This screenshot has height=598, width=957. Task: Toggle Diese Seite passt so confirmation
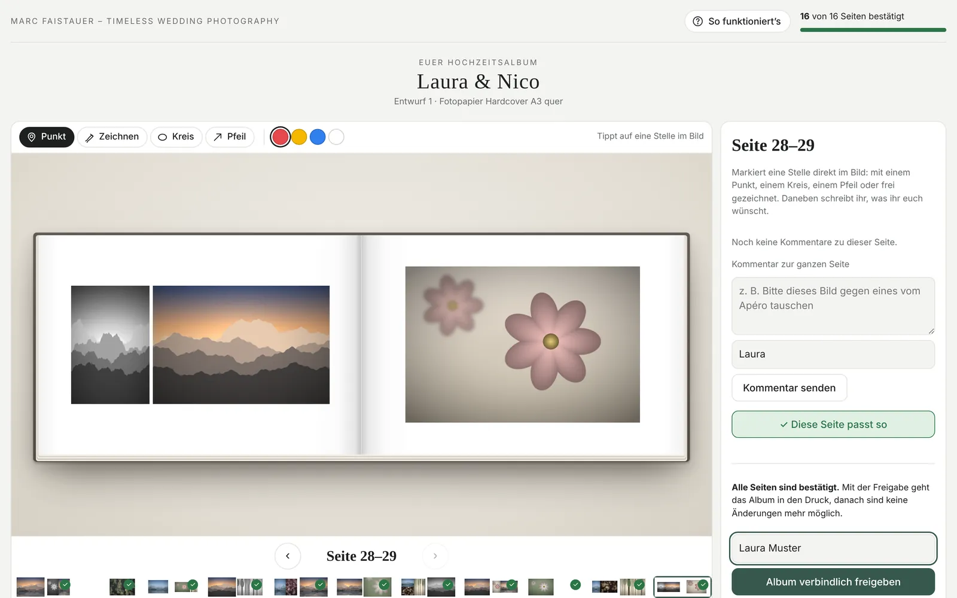click(833, 425)
